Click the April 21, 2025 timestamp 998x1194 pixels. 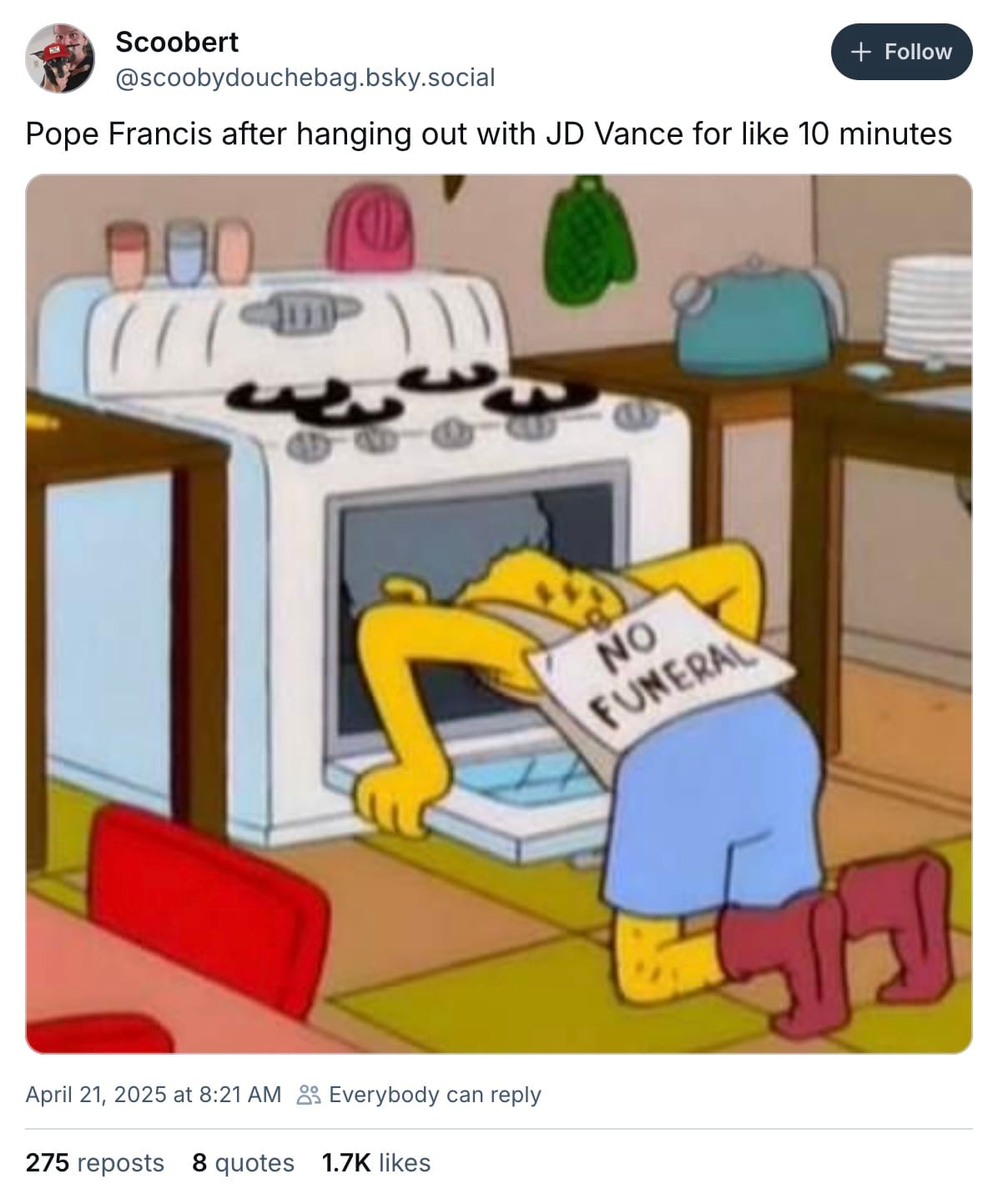point(154,1094)
